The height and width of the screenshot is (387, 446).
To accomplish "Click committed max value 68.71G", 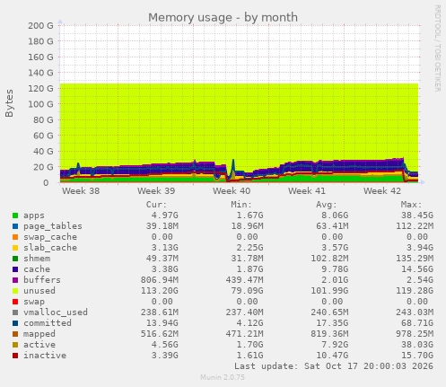I will coord(417,323).
